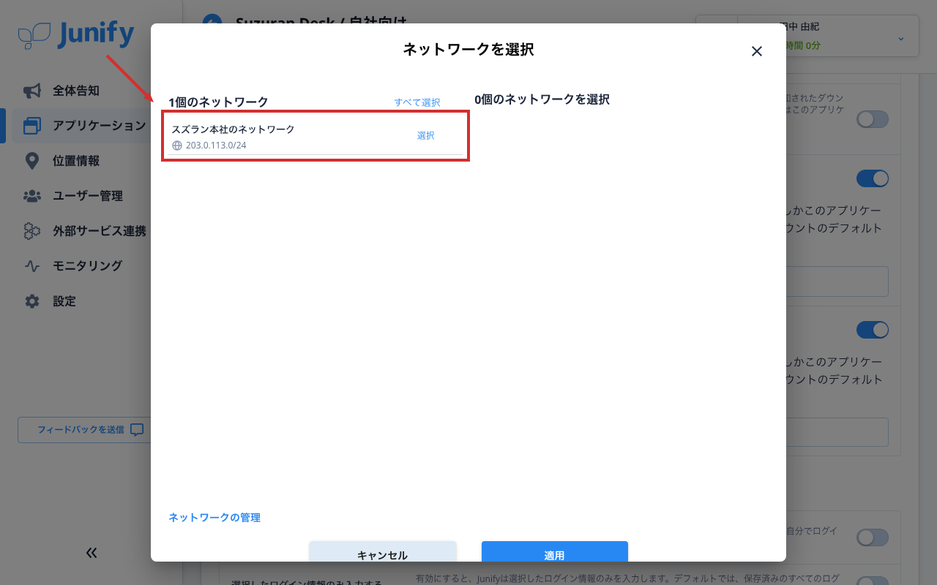Toggle the upper enabled blue switch
Screen dimensions: 937x585
click(x=873, y=178)
